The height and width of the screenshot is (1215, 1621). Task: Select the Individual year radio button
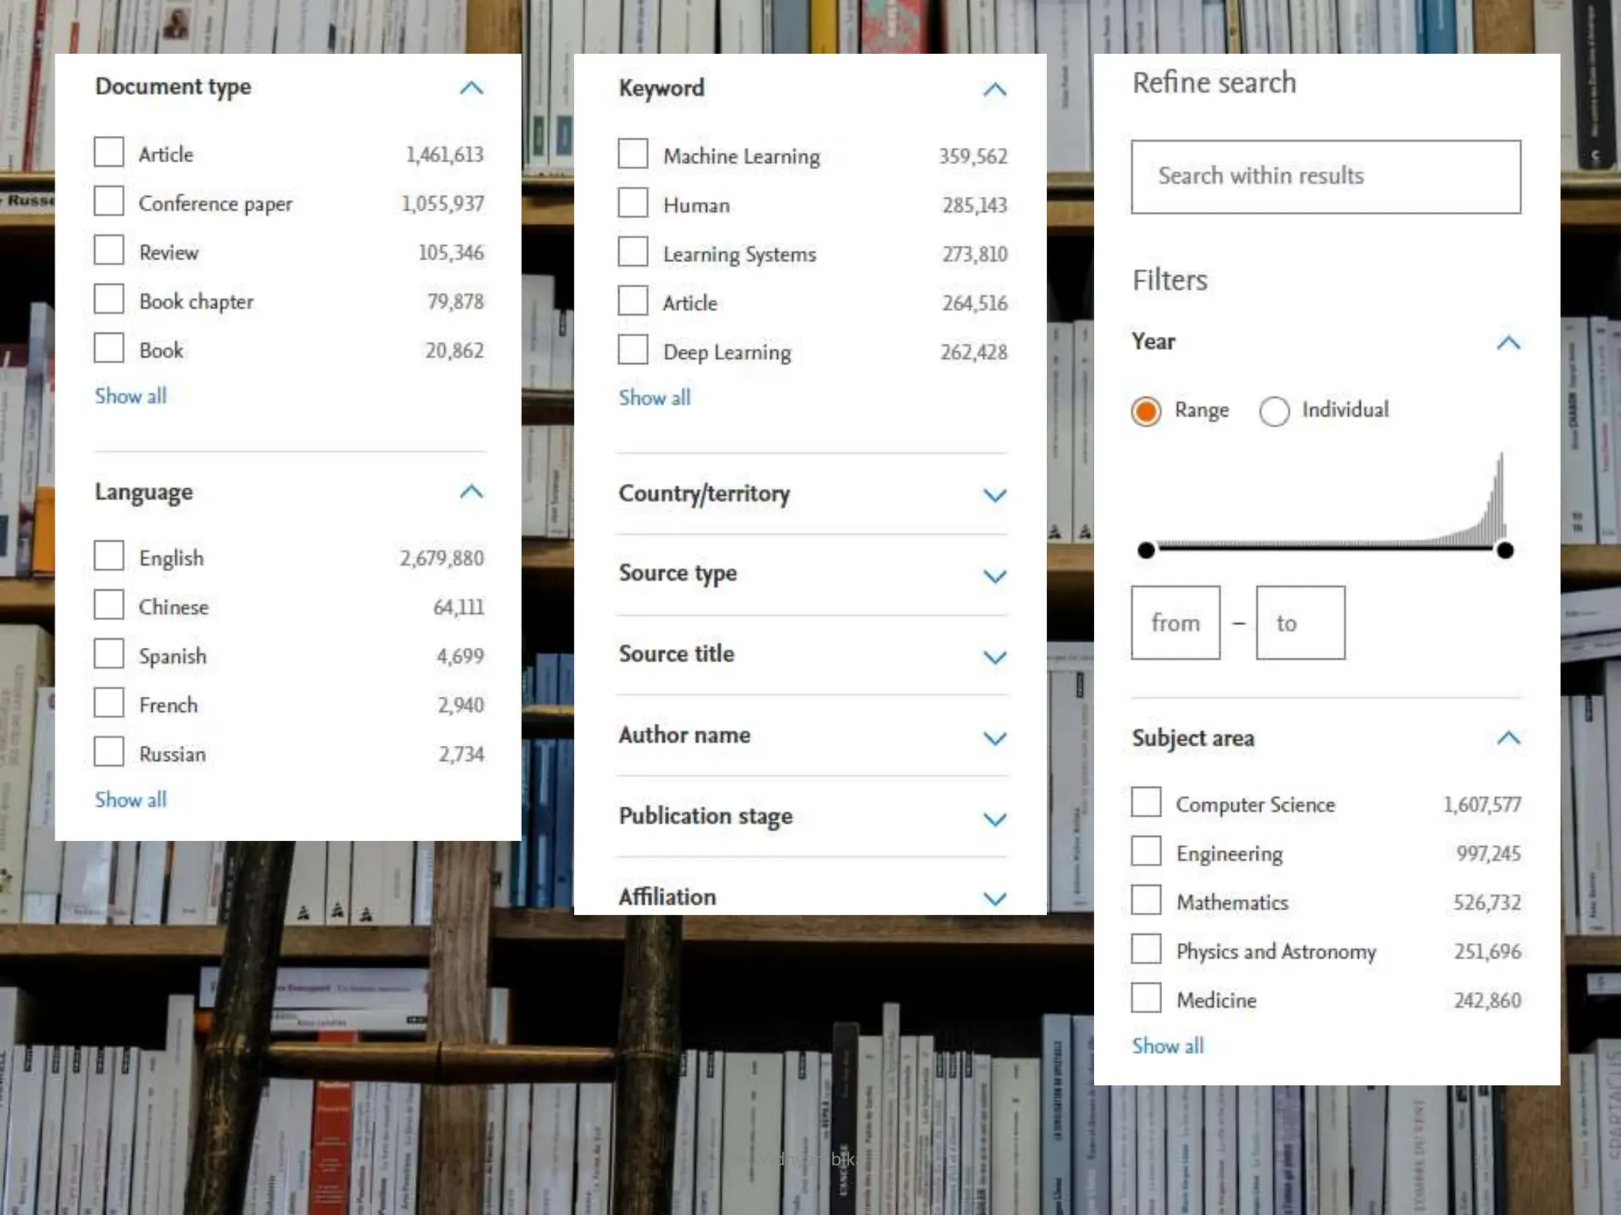1274,411
